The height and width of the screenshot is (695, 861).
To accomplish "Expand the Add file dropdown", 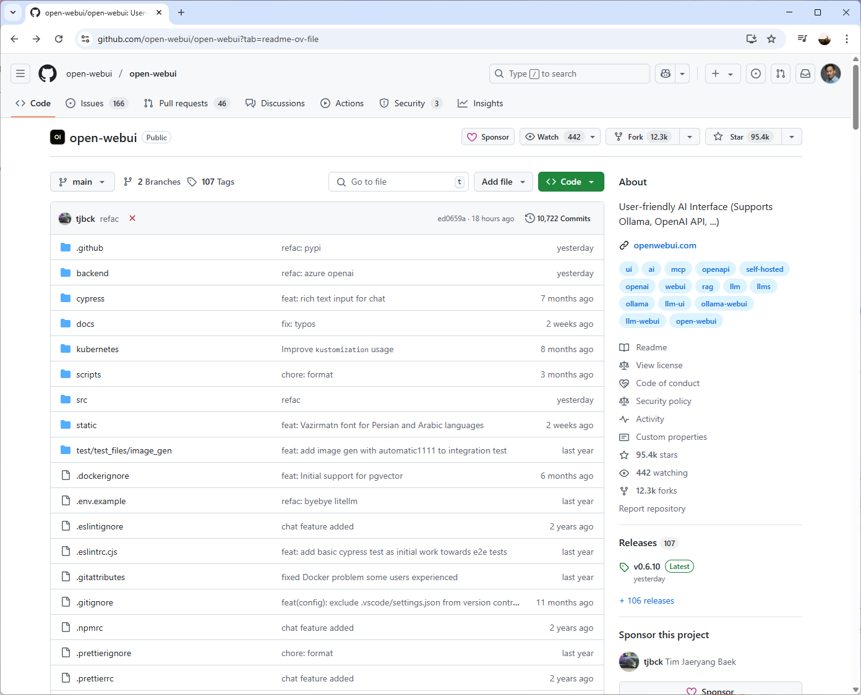I will [x=503, y=182].
